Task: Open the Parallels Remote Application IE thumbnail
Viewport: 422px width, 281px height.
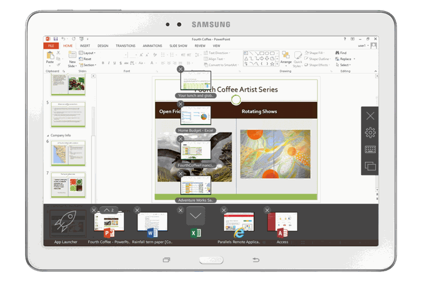Action: coord(239,222)
